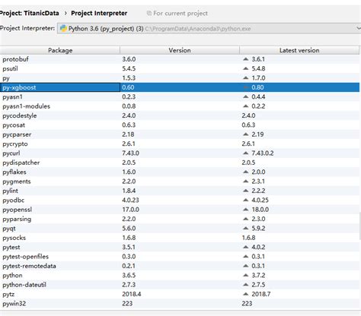361x316 pixels.
Task: Select the pycparser package row
Action: pyautogui.click(x=180, y=134)
